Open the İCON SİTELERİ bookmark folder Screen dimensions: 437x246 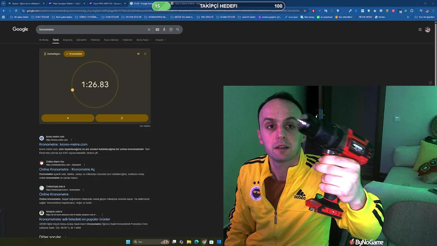[110, 17]
